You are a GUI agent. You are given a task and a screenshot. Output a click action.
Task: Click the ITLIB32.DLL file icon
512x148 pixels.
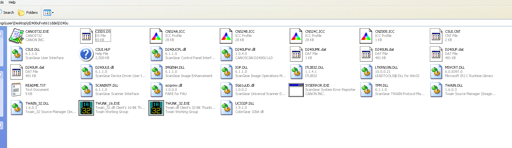296,72
